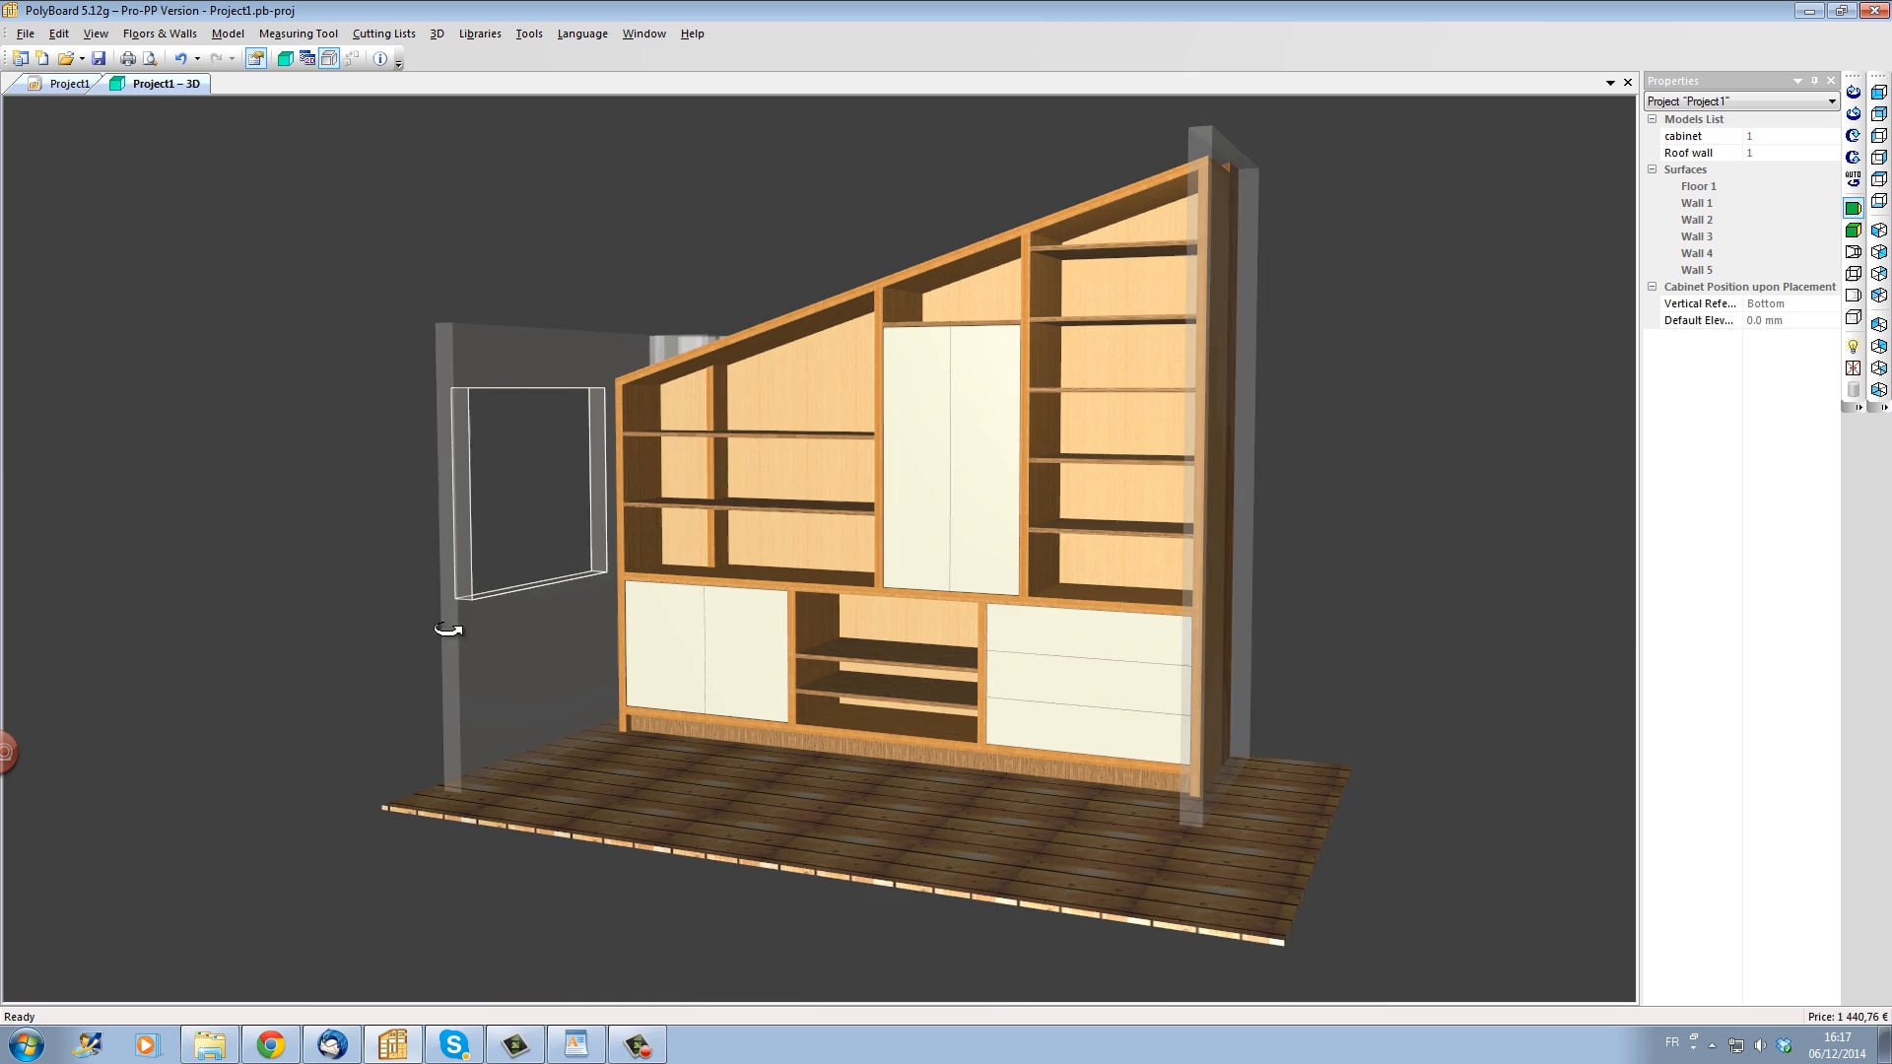This screenshot has width=1892, height=1064.
Task: Activate the Auto rotation icon
Action: point(1854,178)
